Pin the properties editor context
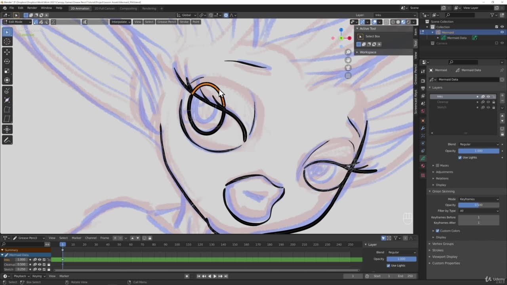The image size is (507, 285). click(502, 70)
